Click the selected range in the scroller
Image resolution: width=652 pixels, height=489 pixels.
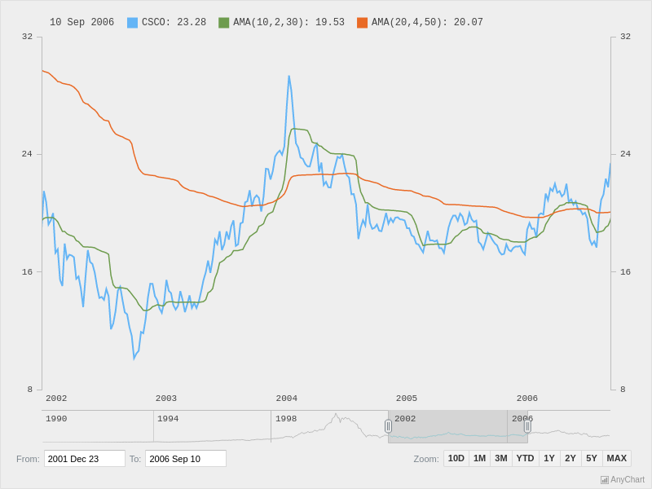[x=458, y=426]
